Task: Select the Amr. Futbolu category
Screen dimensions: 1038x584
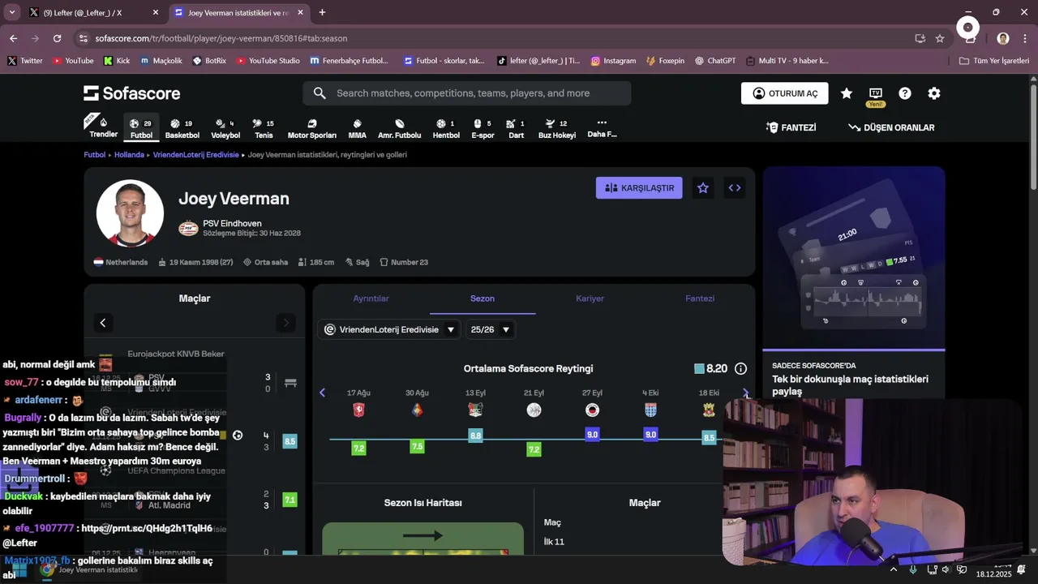Action: pos(399,128)
